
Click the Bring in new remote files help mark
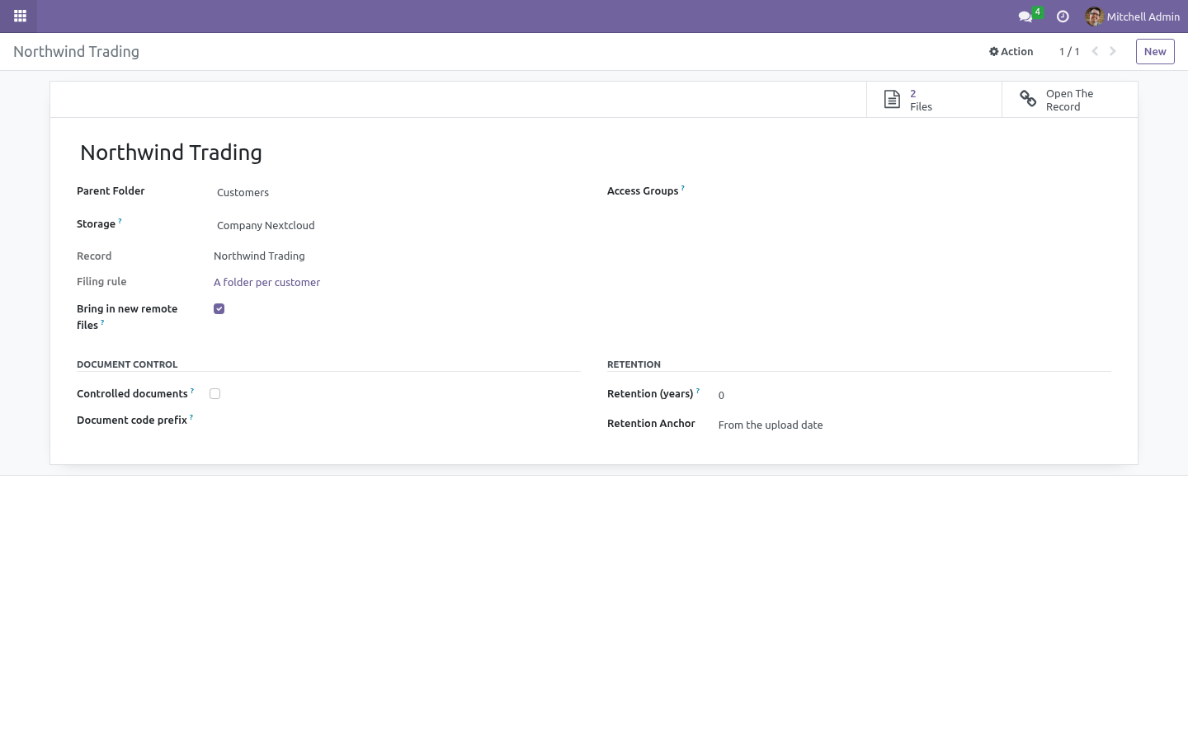(x=102, y=322)
